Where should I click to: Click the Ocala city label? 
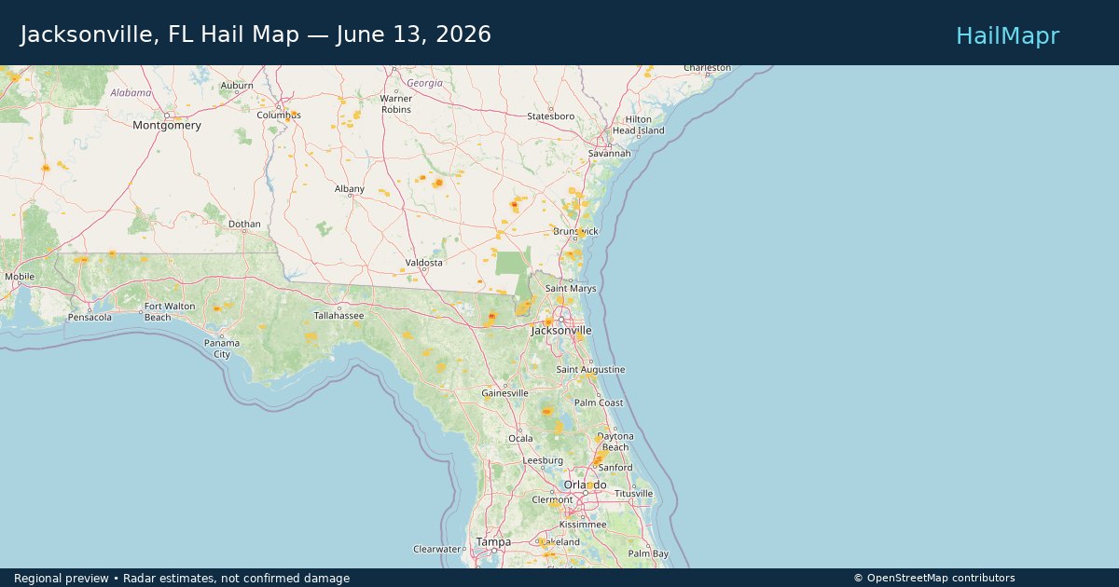[x=520, y=439]
